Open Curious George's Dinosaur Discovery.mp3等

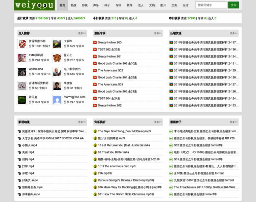[x=126, y=180]
